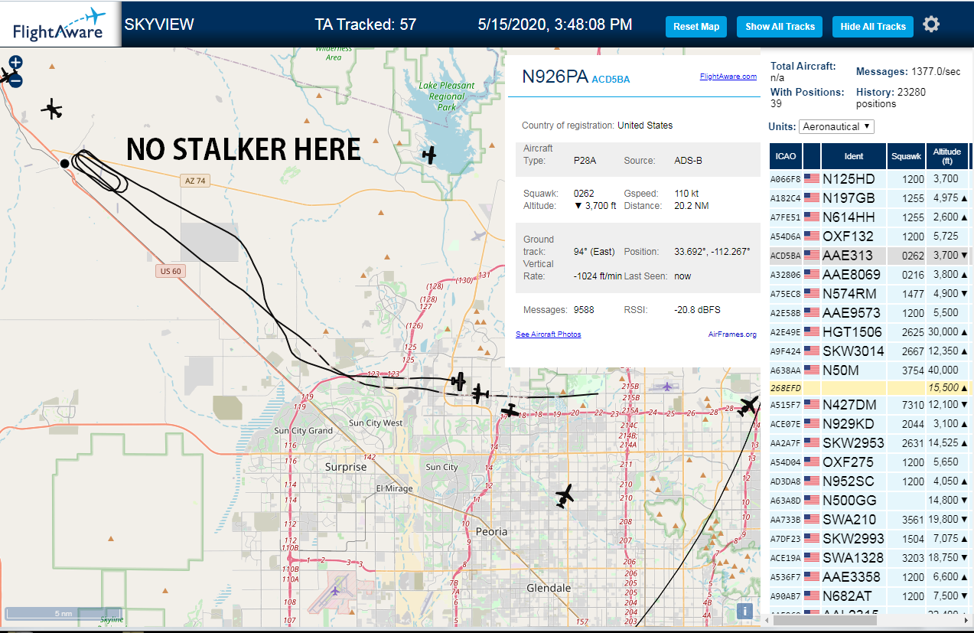Click the US flag in the N125HD row
The image size is (974, 633).
tap(811, 179)
